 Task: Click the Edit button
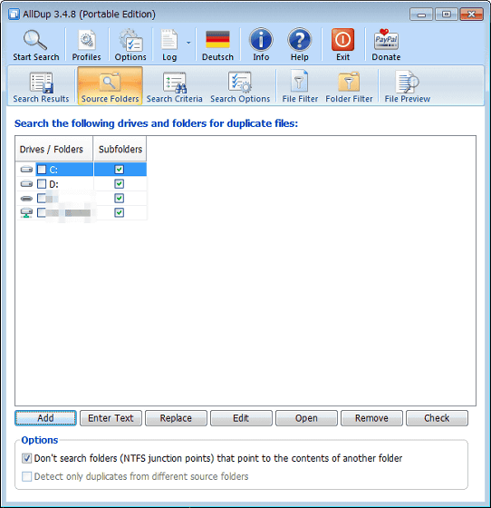coord(241,418)
